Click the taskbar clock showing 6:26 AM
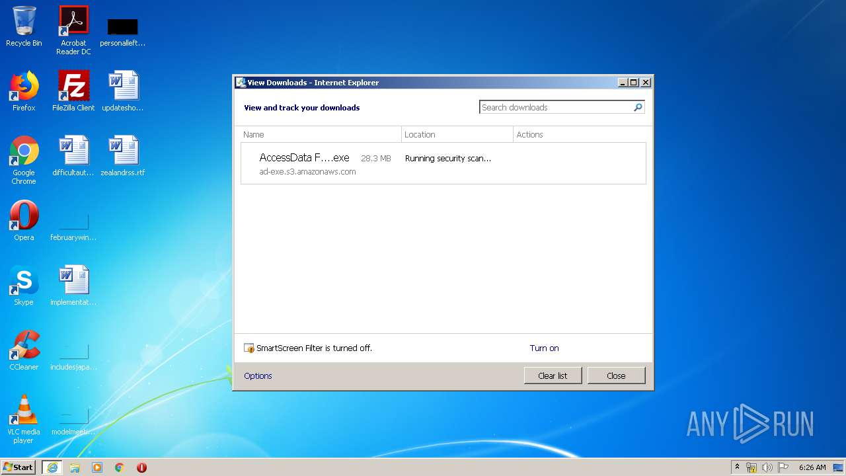The height and width of the screenshot is (476, 846). (812, 467)
